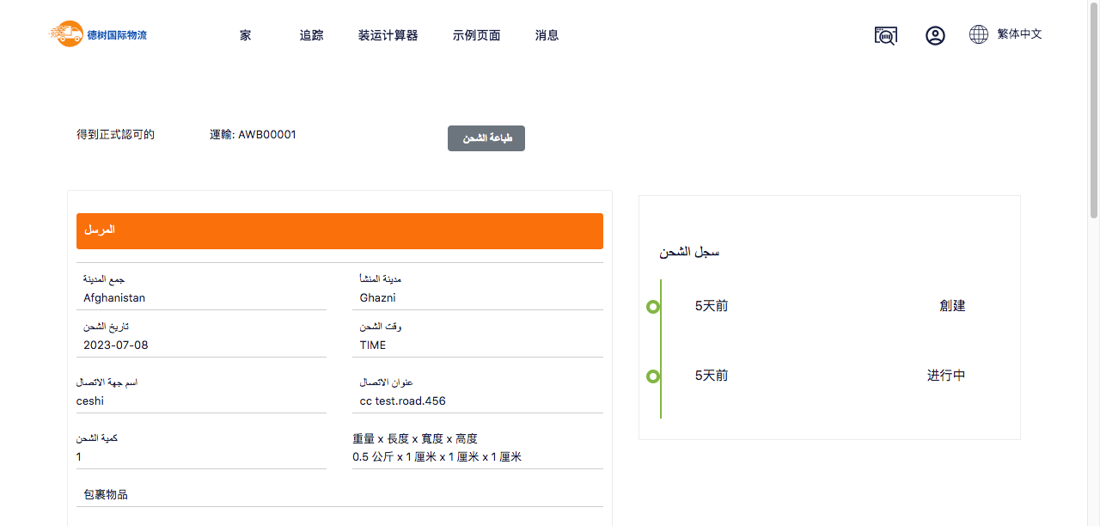Open the 消息 news menu item
The height and width of the screenshot is (526, 1100).
547,35
